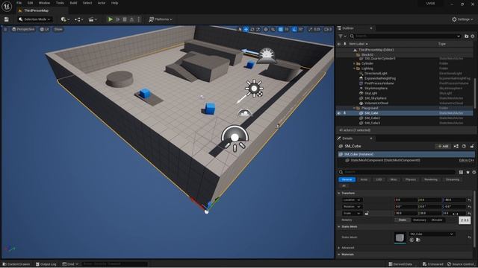Select the rotate gizmo tool
This screenshot has width=478, height=268.
(252, 29)
